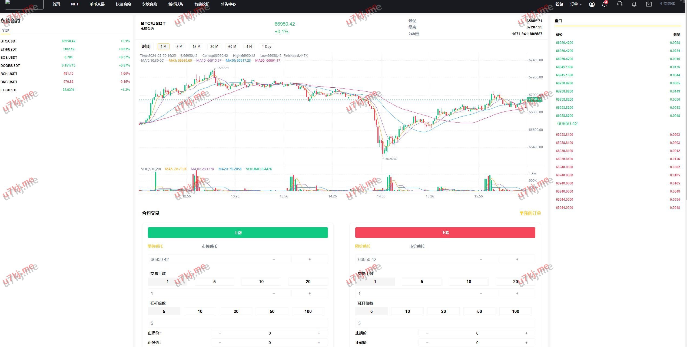Select ETH/USDT from contract list
This screenshot has width=687, height=347.
point(9,49)
